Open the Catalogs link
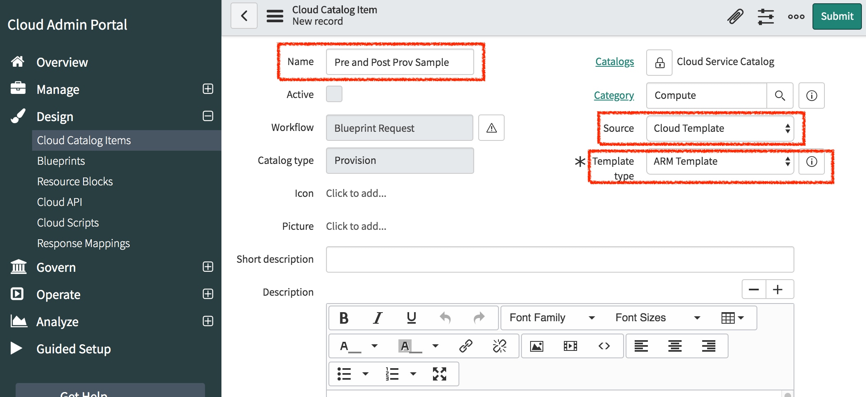The width and height of the screenshot is (866, 397). point(615,62)
